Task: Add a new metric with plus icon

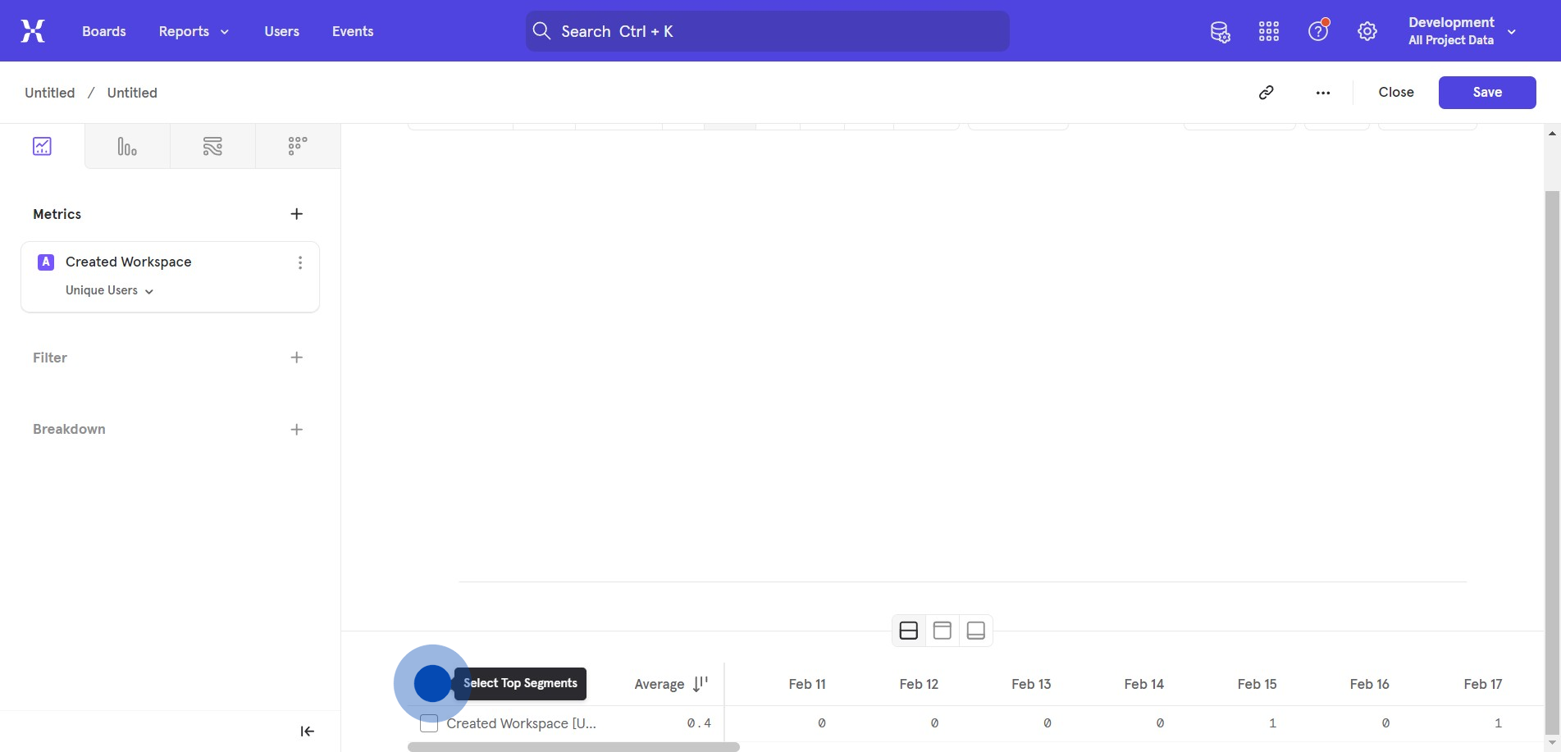Action: pyautogui.click(x=297, y=214)
